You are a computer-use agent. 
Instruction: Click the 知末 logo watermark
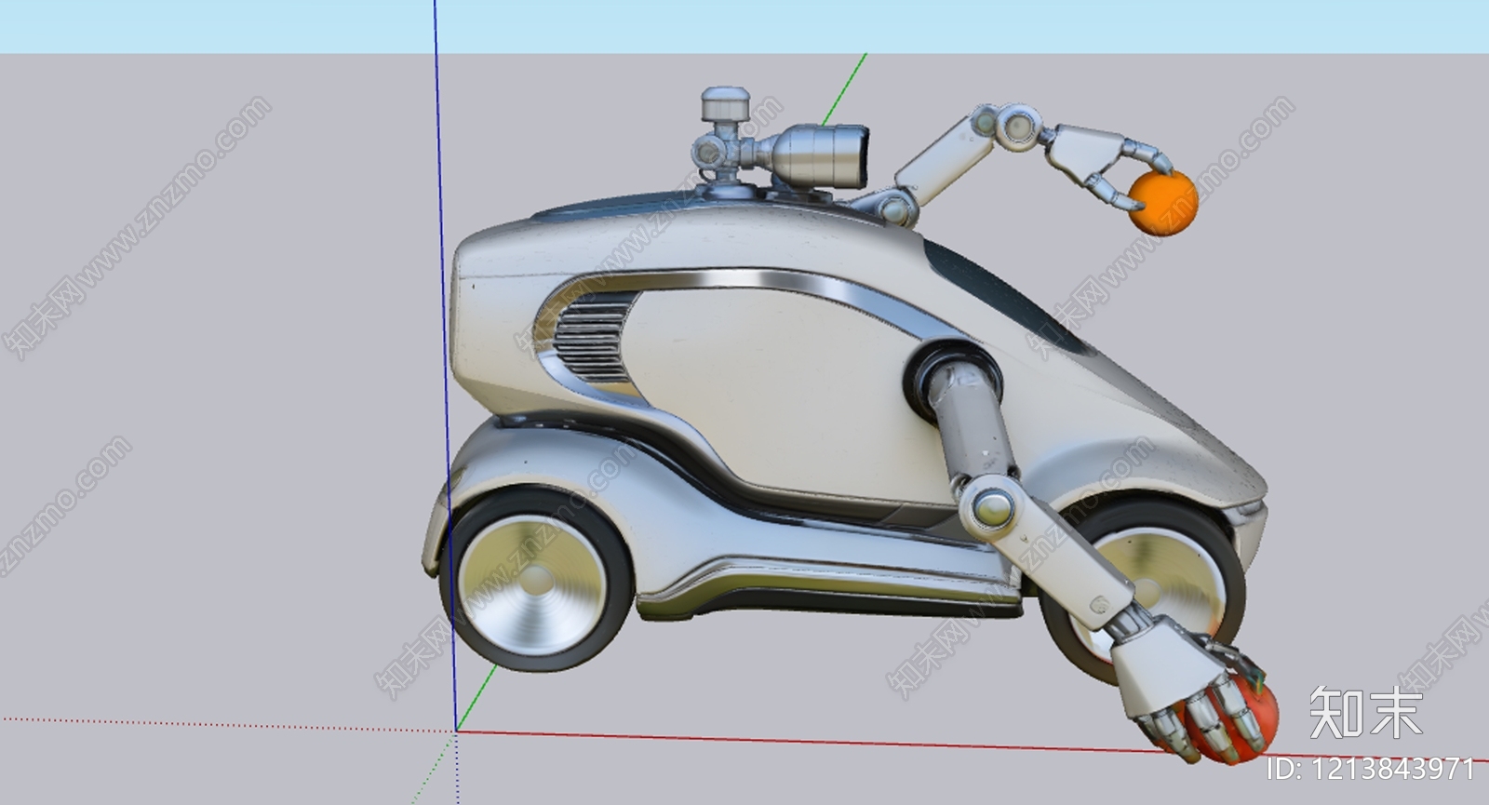tap(1366, 714)
